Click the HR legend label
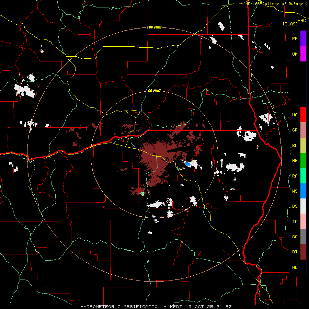309x309 pixels. [295, 161]
